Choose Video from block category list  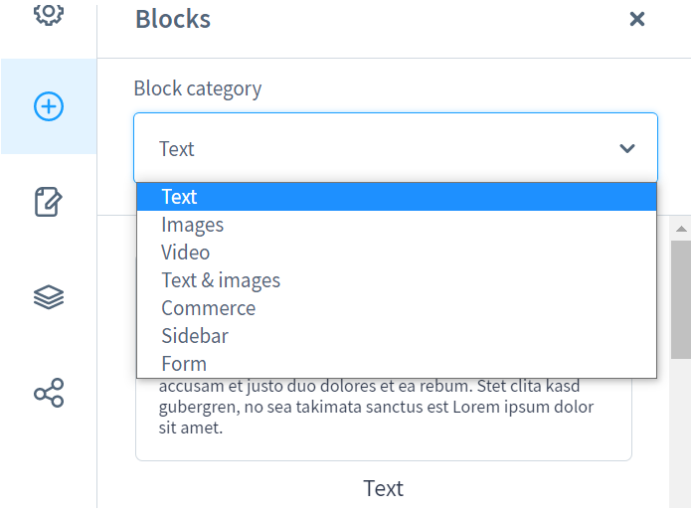[186, 253]
